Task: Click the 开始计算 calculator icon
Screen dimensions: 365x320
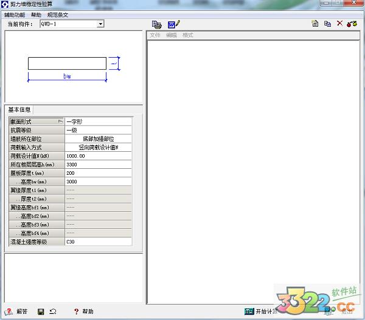Action: click(x=249, y=311)
